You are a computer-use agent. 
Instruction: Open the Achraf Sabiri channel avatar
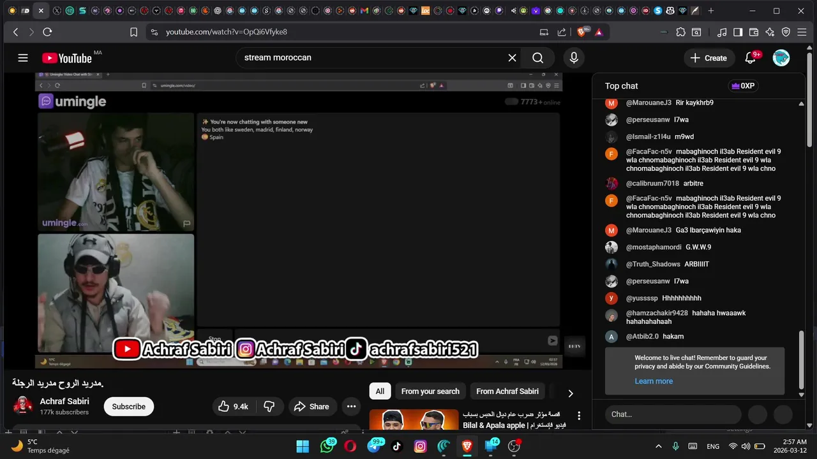tap(23, 406)
